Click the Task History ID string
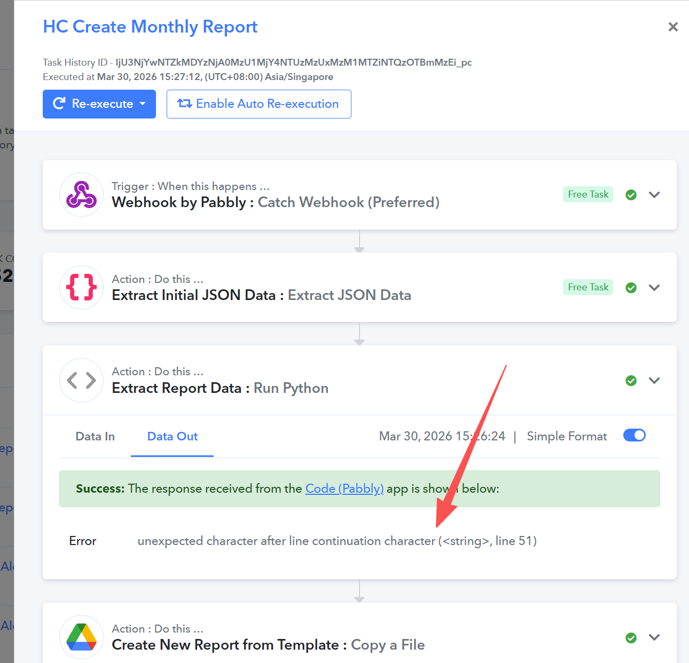 pos(294,62)
